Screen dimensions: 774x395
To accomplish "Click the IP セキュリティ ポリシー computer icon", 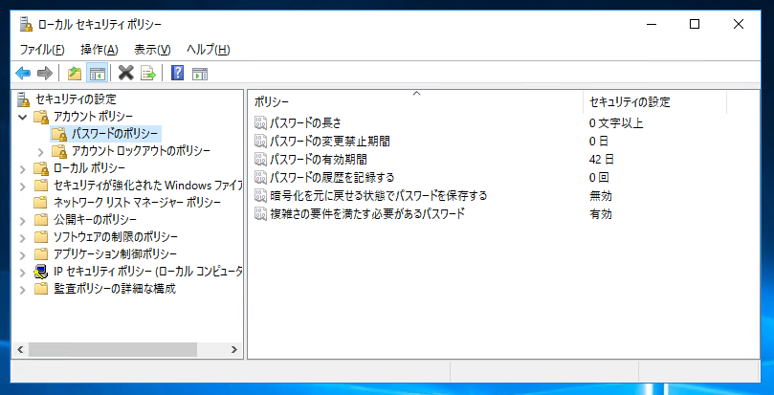I will point(40,271).
